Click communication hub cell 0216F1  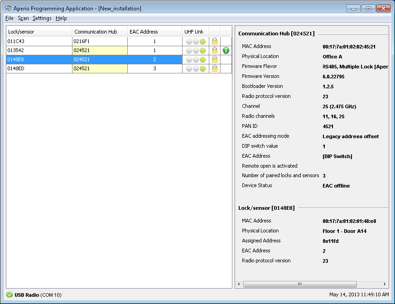pyautogui.click(x=100, y=41)
